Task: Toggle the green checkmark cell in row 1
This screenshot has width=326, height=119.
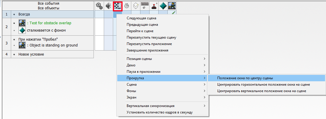Action: [x=174, y=13]
